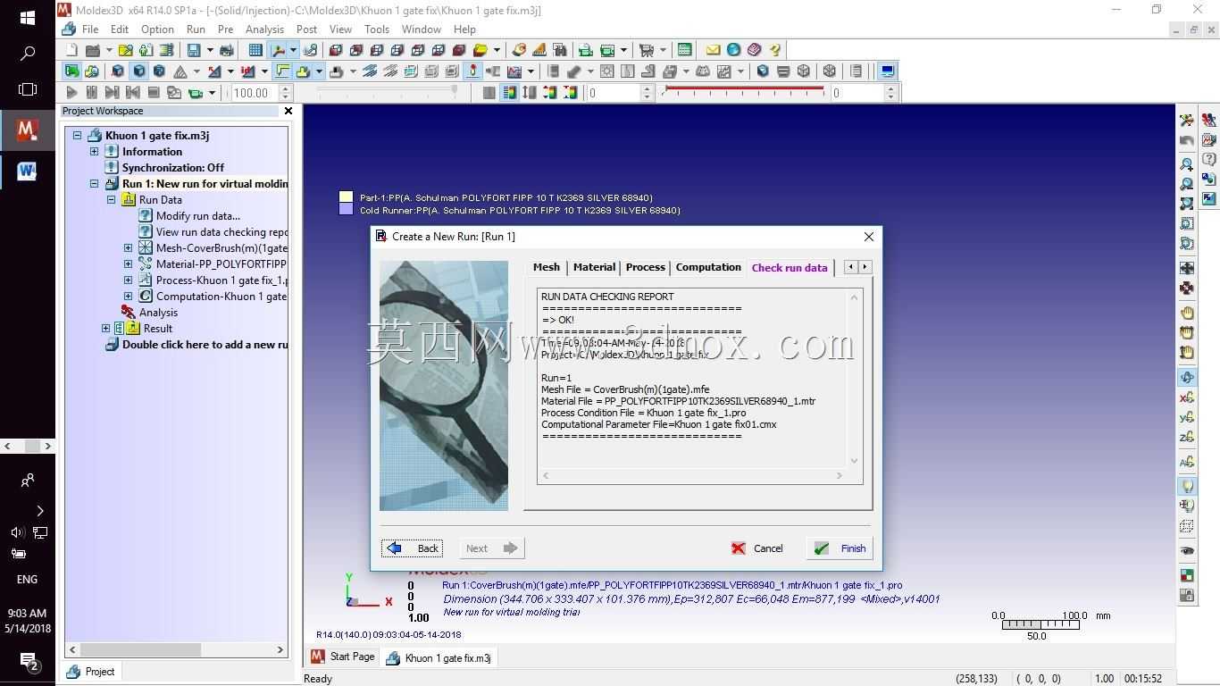Viewport: 1220px width, 686px height.
Task: Click the Synchronization: Off item
Action: [x=173, y=168]
